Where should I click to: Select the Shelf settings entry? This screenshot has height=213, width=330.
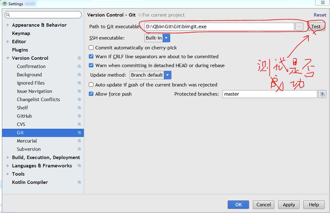(22, 108)
